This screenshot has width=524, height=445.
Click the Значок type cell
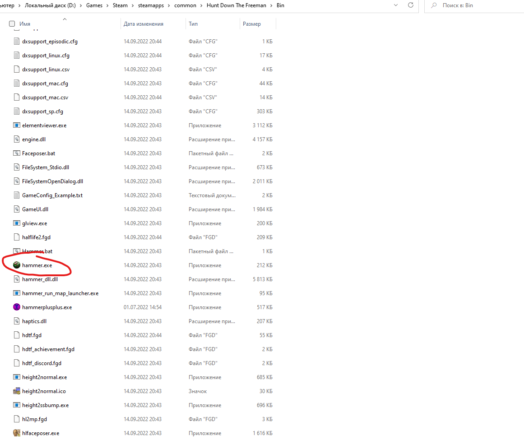[198, 391]
